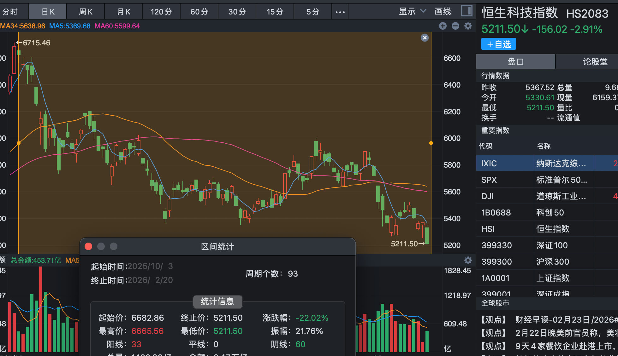This screenshot has width=618, height=356.
Task: Expand the 显示 dropdown
Action: (412, 12)
